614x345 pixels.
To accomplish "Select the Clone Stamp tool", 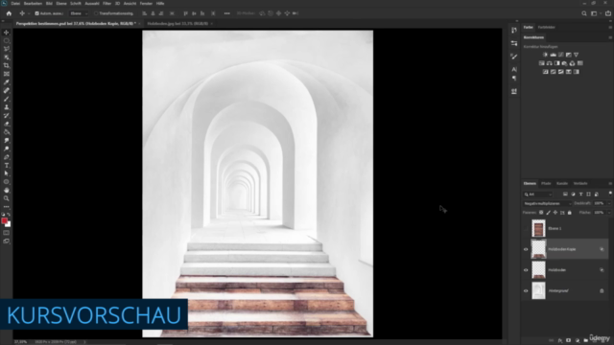I will pyautogui.click(x=7, y=106).
